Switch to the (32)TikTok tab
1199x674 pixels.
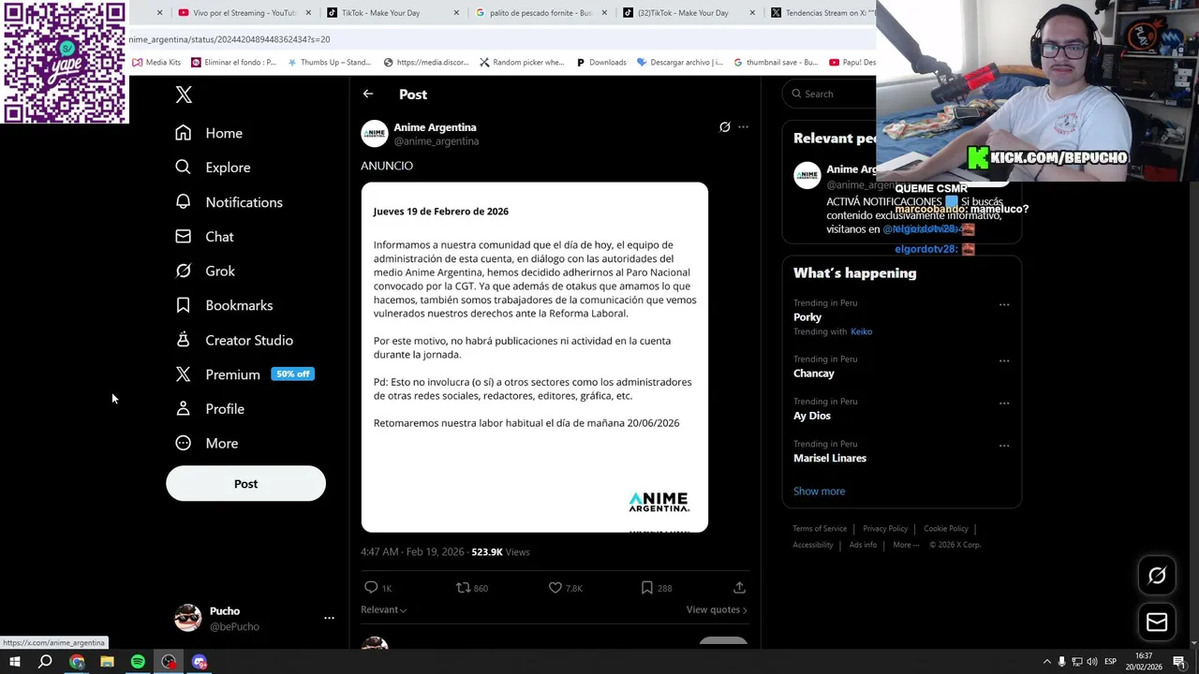tap(688, 13)
